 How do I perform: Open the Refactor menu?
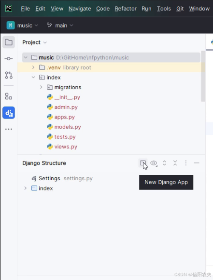point(126,9)
